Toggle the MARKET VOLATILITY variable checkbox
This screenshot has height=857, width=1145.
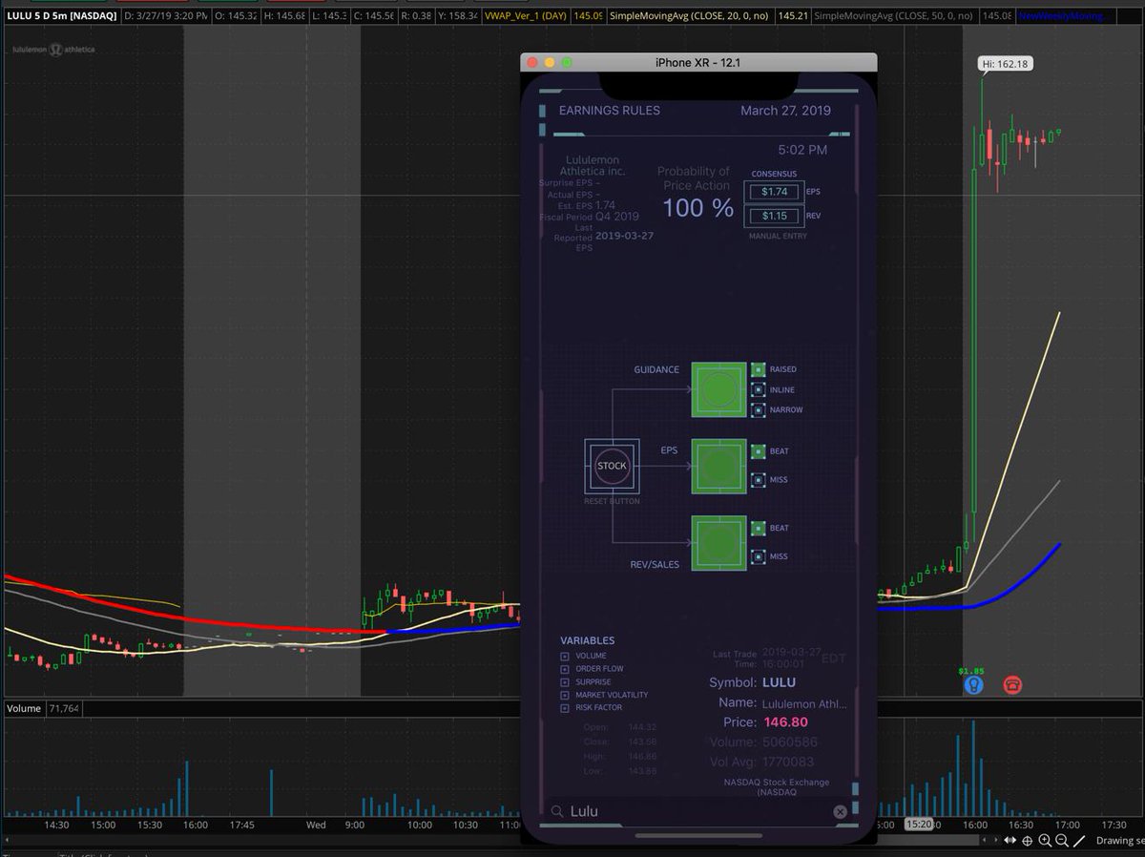click(565, 695)
